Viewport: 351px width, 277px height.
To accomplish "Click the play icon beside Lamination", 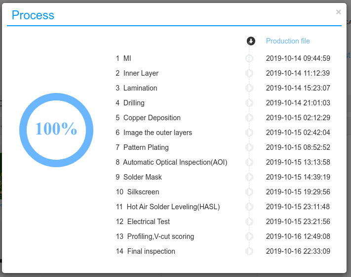I will (x=249, y=88).
